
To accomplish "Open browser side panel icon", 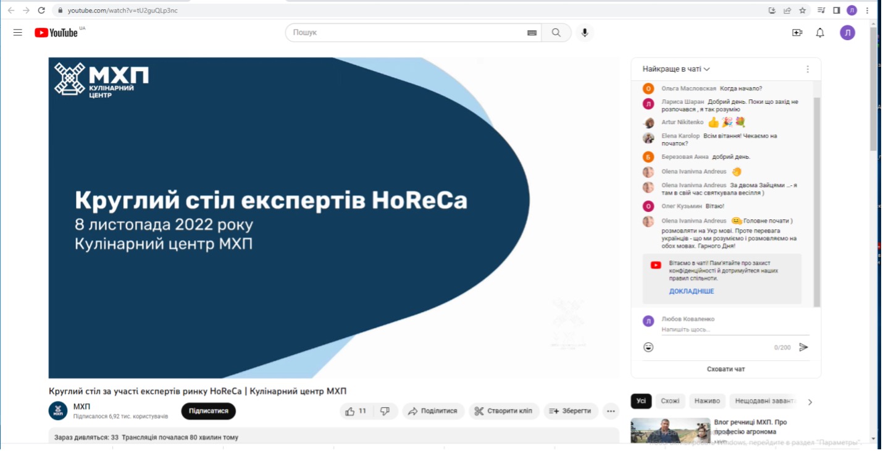I will tap(837, 10).
